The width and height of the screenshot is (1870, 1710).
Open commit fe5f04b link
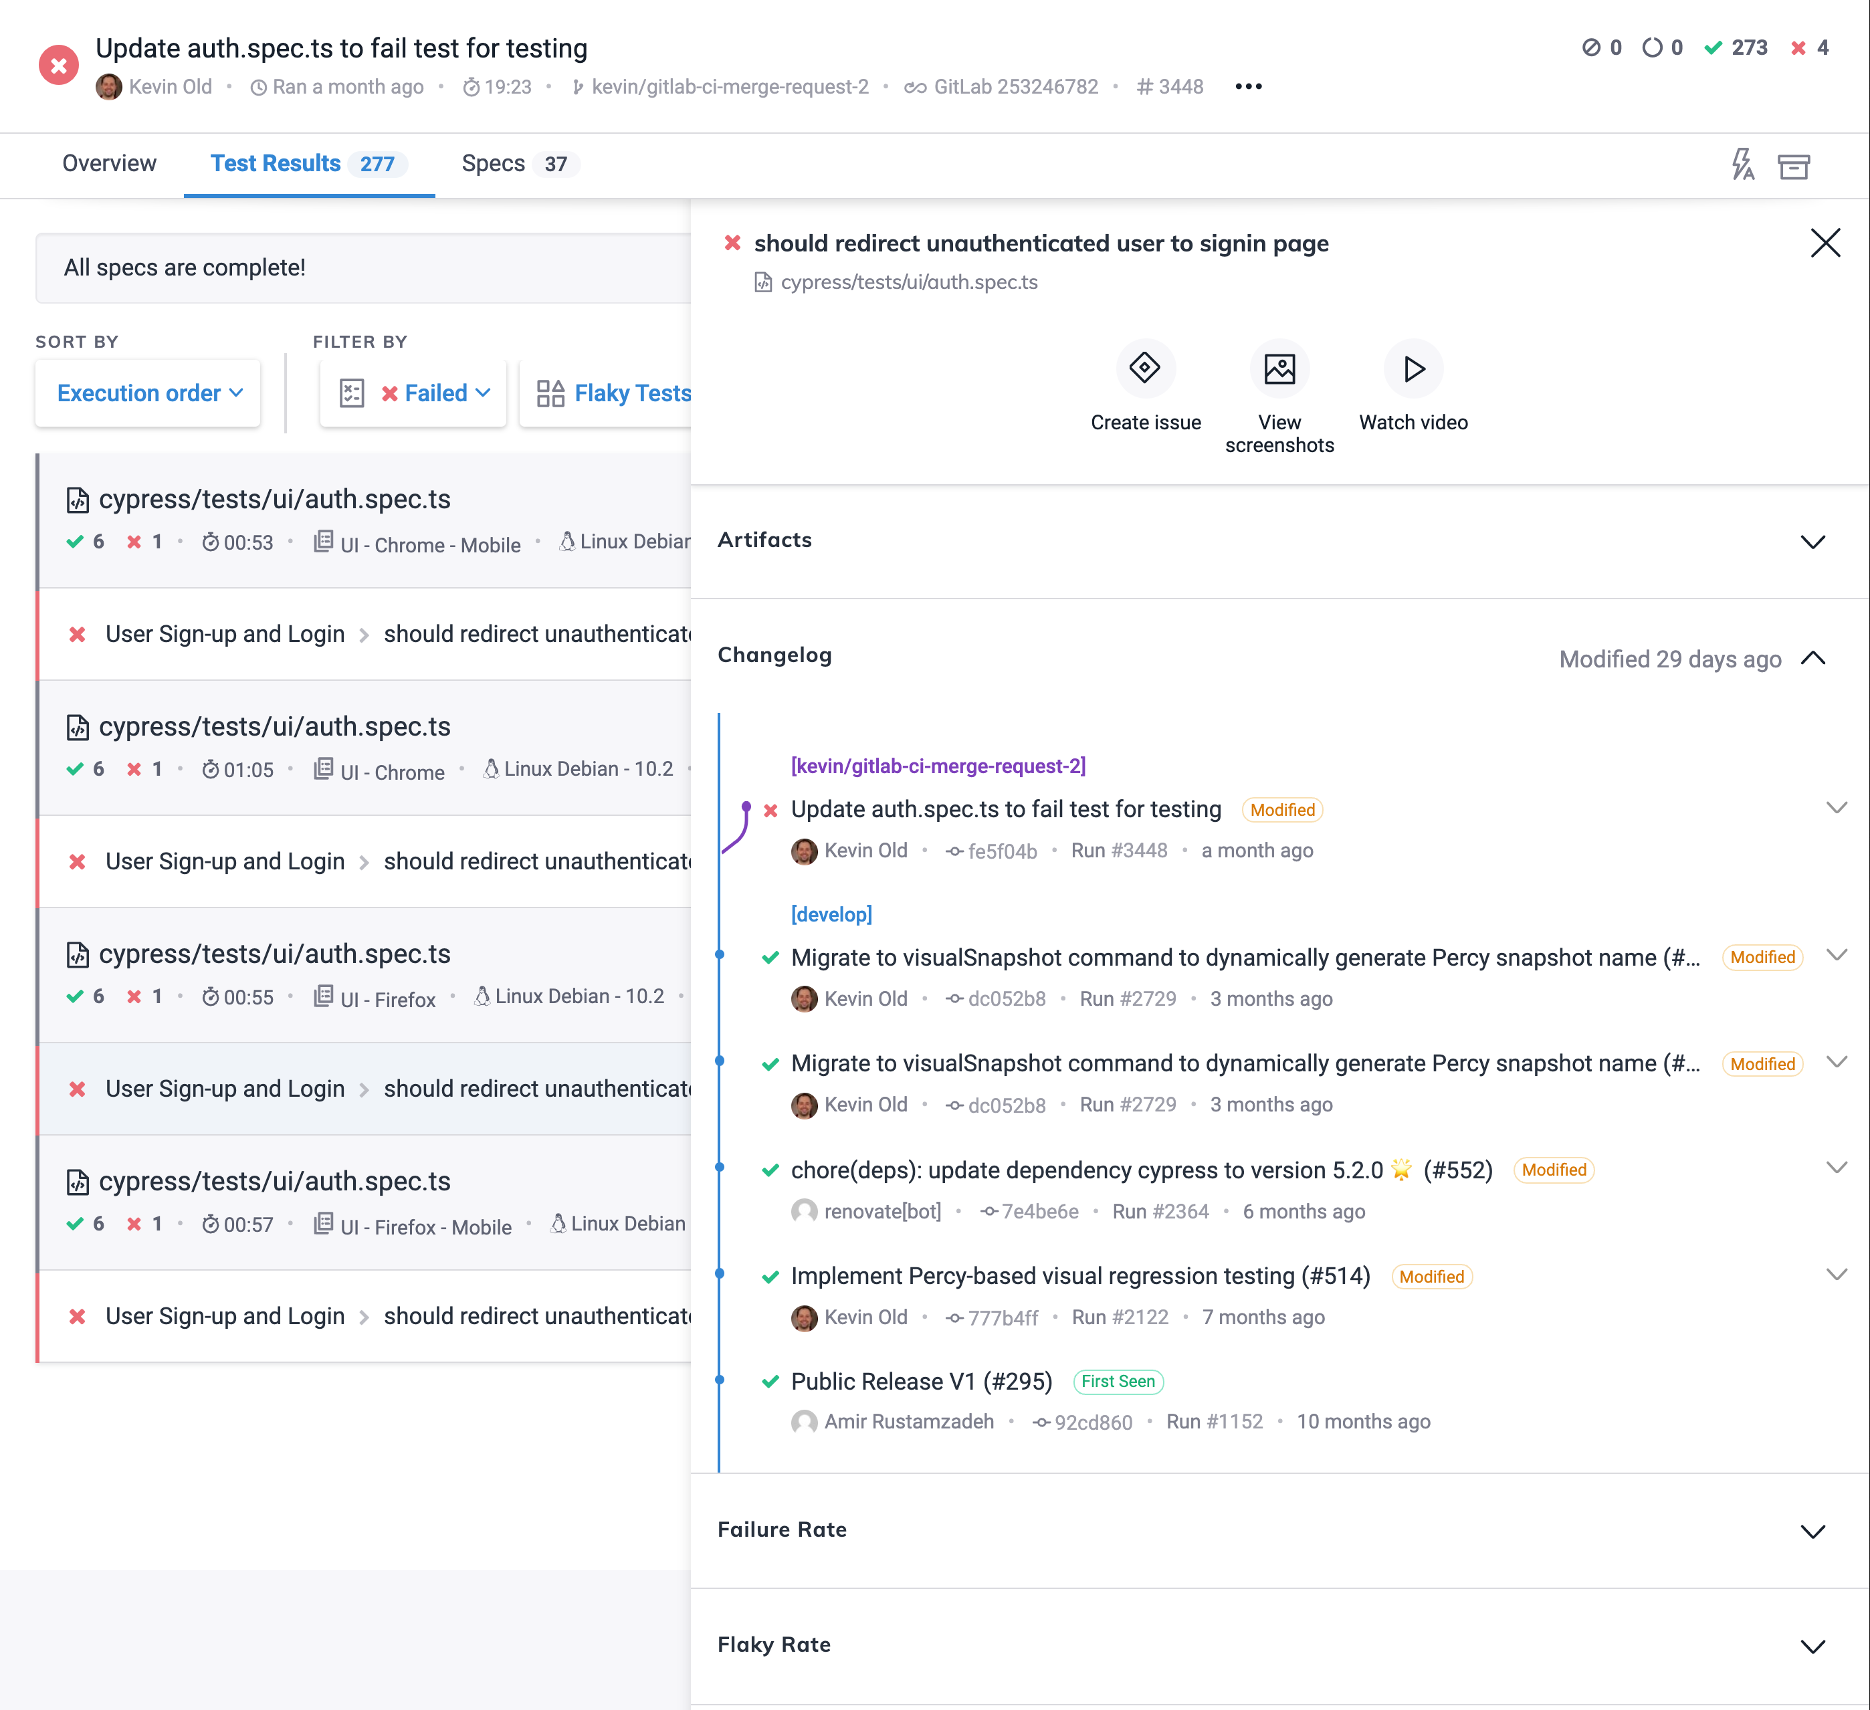coord(1003,851)
